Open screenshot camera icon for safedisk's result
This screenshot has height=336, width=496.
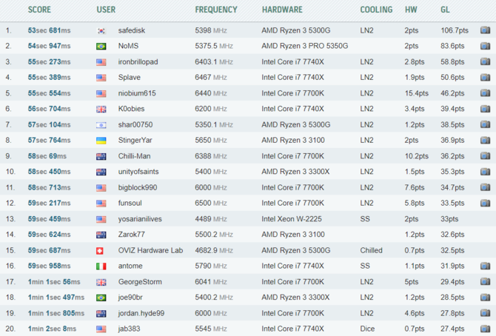click(x=485, y=30)
